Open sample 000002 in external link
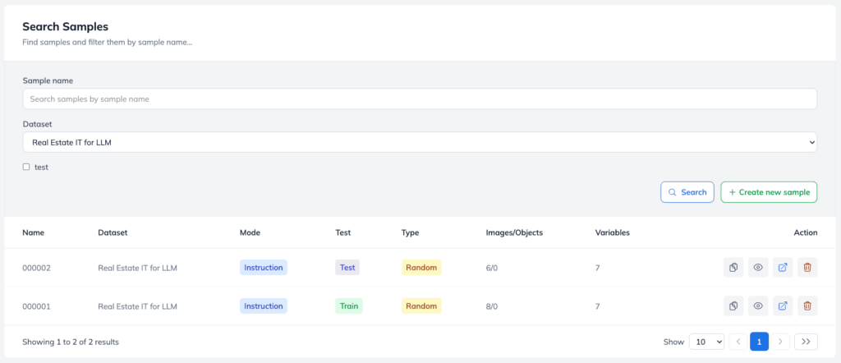 pyautogui.click(x=783, y=267)
